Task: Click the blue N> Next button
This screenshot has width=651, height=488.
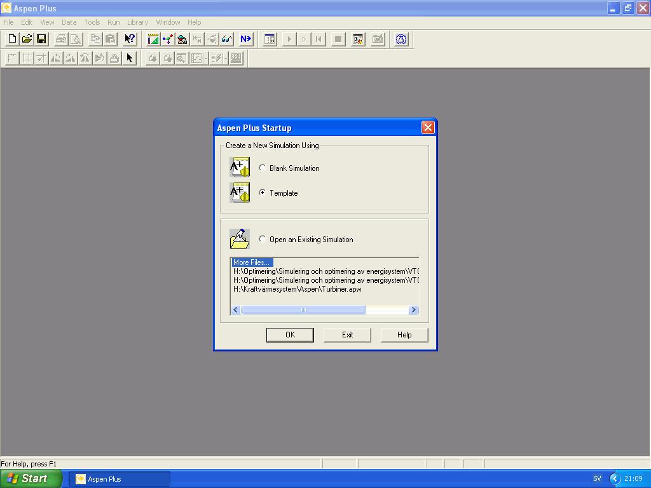Action: 245,39
